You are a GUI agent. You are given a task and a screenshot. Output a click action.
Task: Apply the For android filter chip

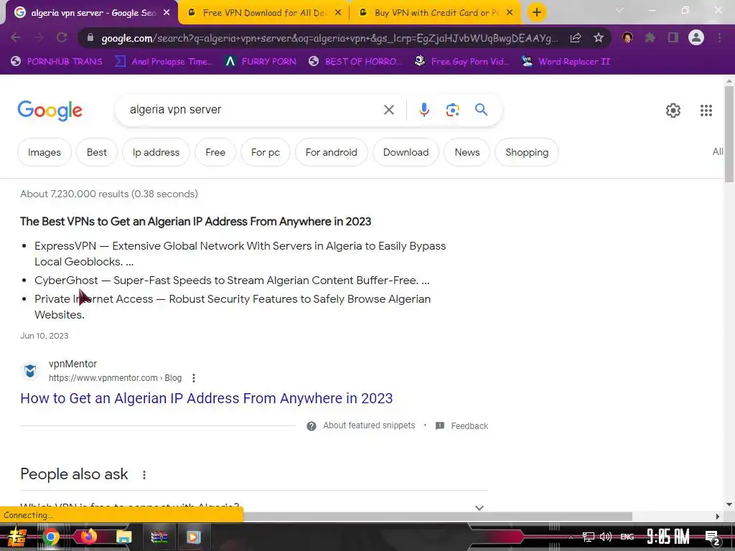332,152
